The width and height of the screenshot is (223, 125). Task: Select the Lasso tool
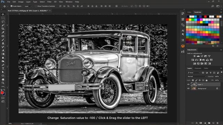point(3,22)
